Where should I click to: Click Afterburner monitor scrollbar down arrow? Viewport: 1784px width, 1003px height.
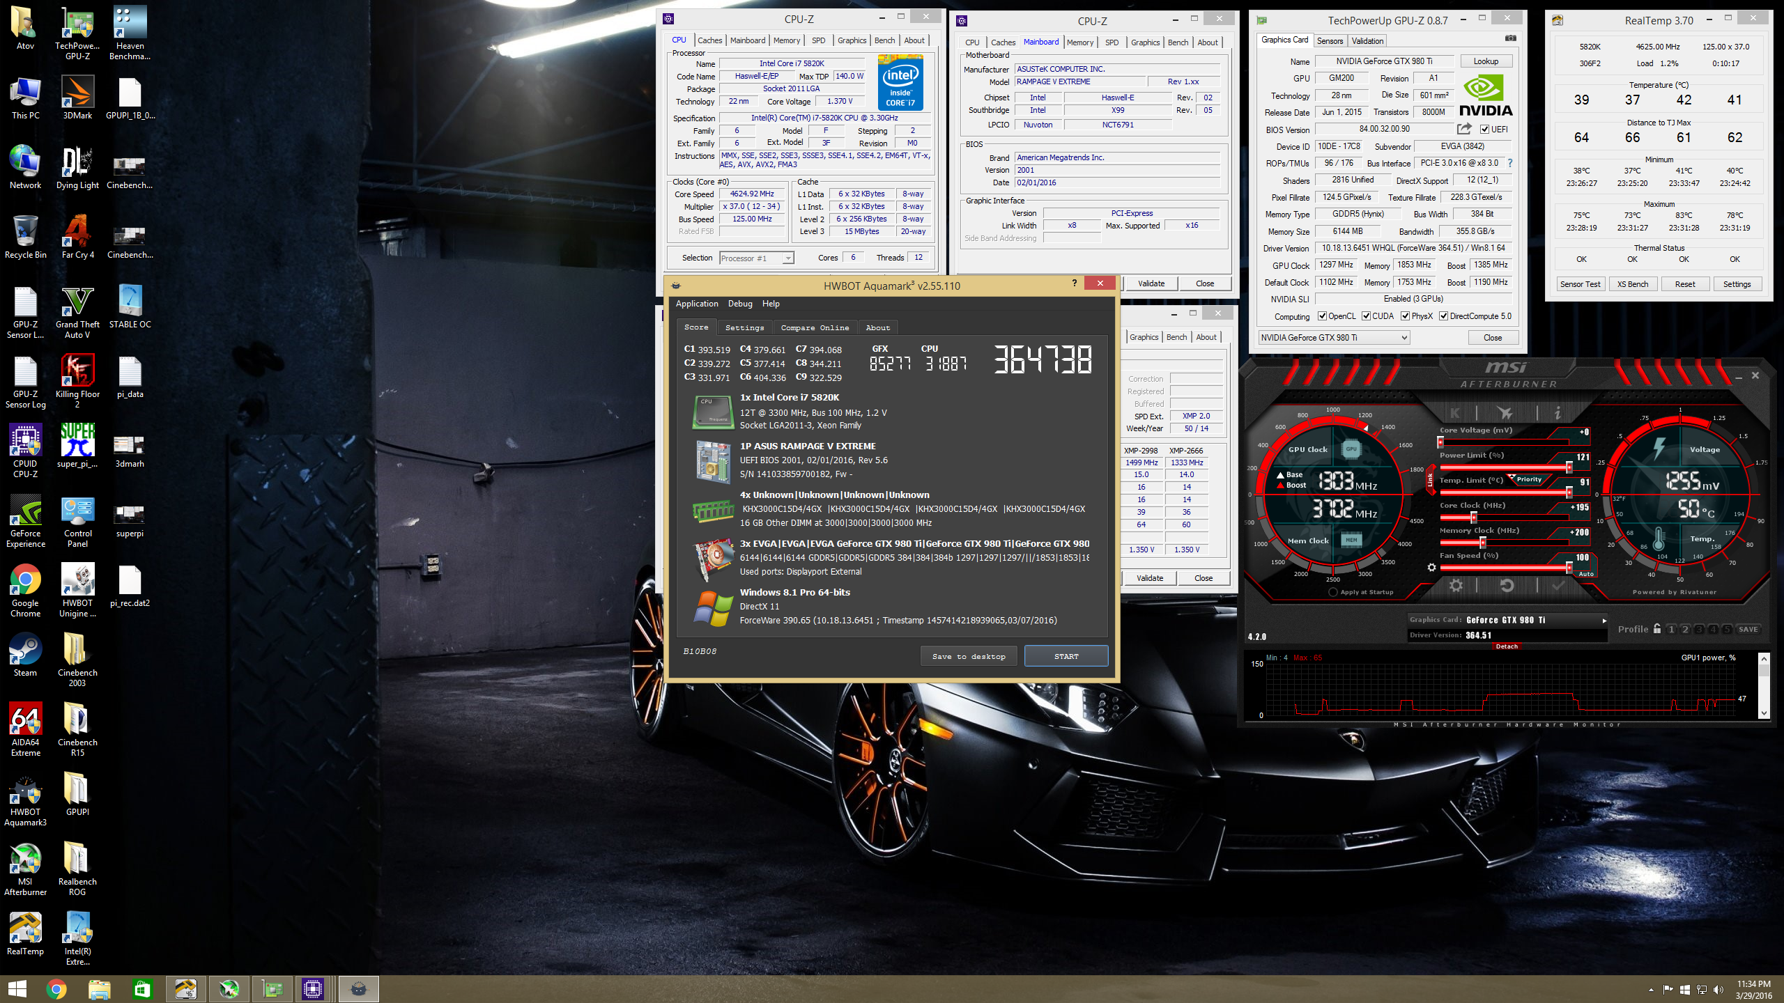(1764, 713)
